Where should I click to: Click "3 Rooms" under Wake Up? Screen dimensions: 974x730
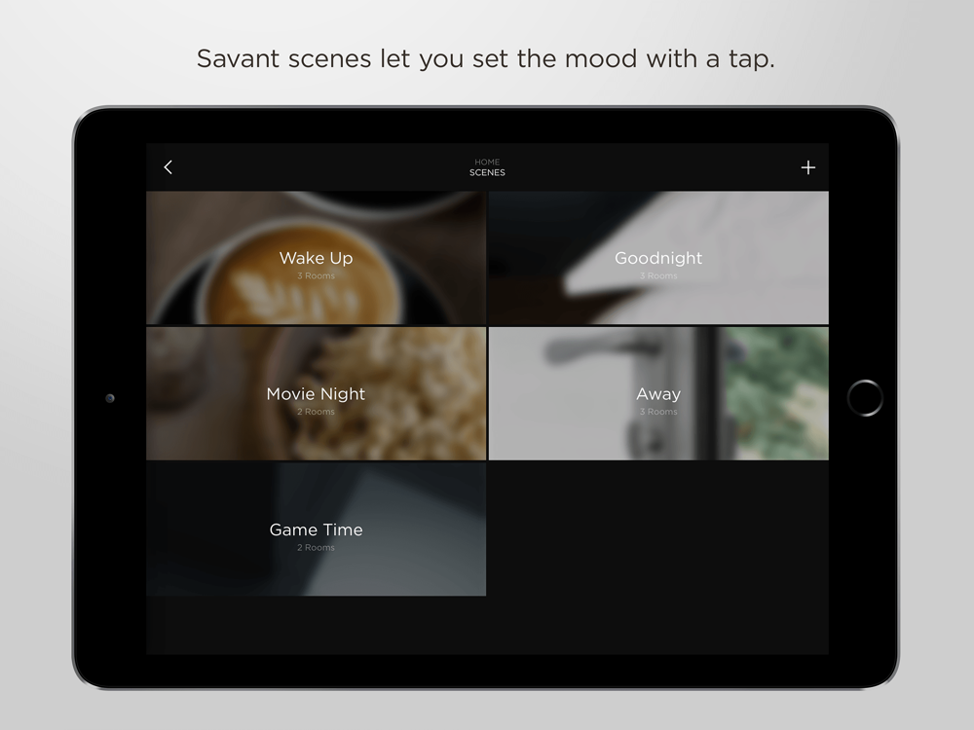pyautogui.click(x=316, y=275)
